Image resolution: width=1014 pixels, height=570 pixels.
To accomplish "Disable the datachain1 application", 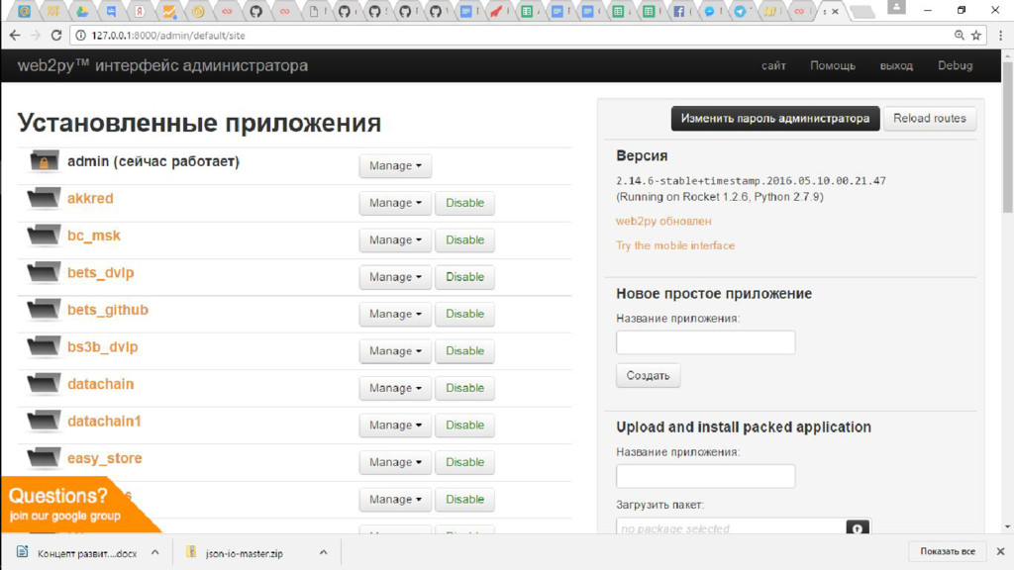I will point(465,425).
